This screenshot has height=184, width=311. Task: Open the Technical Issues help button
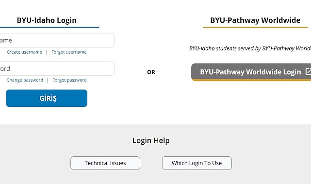(x=105, y=163)
